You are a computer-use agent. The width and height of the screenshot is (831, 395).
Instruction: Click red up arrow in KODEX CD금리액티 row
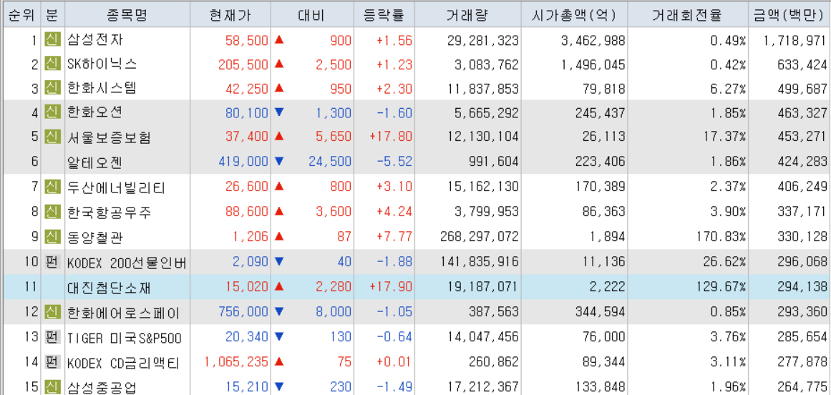coord(279,362)
